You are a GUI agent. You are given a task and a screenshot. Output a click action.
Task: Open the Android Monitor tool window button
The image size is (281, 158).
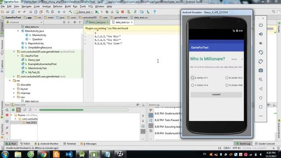[x=47, y=144]
